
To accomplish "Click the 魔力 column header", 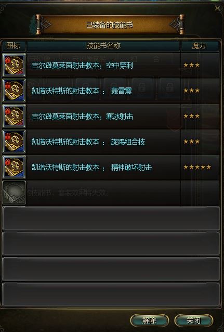I will tap(200, 46).
